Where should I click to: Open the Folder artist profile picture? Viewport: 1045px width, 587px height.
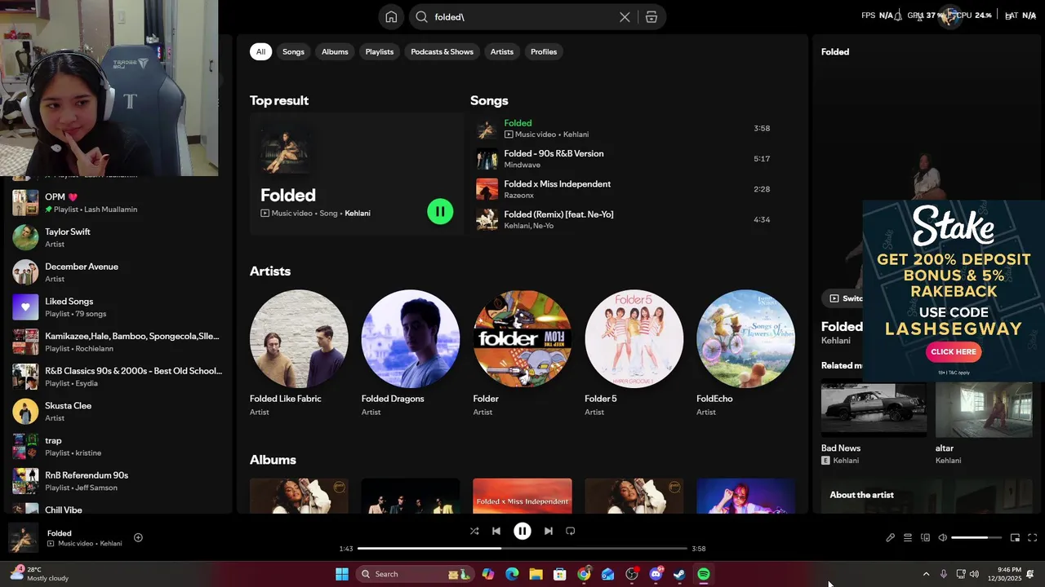point(522,339)
